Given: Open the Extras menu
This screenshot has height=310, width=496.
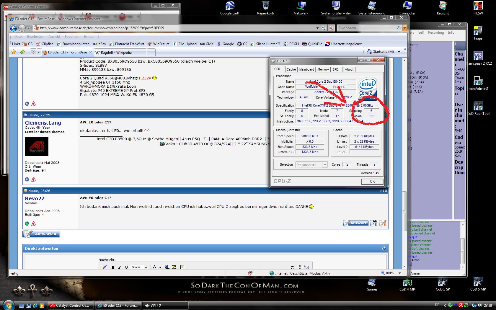Looking at the screenshot, I should point(89,37).
